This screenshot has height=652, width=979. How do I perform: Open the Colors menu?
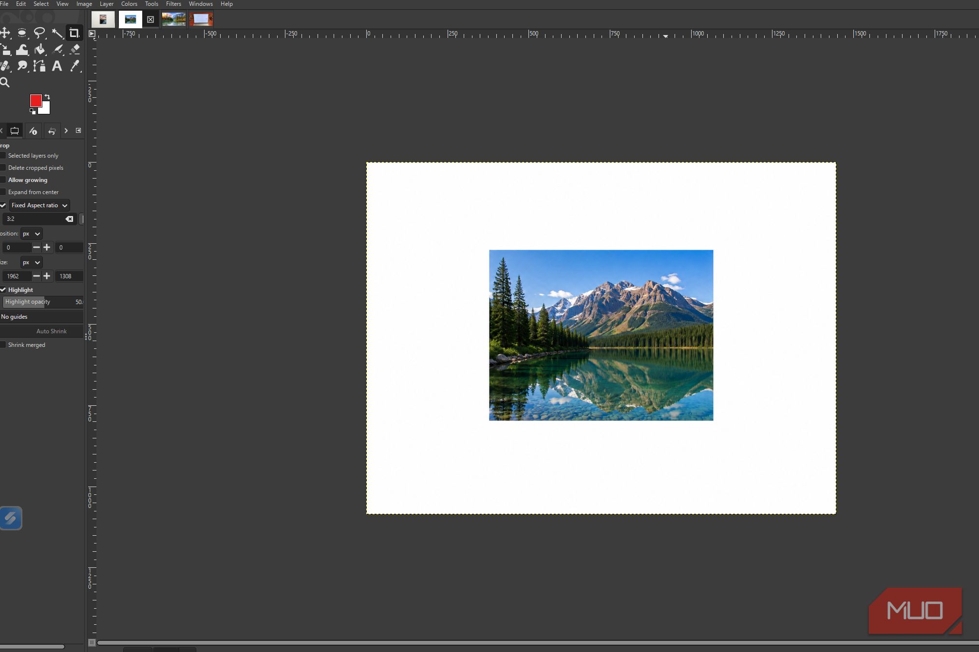click(129, 4)
